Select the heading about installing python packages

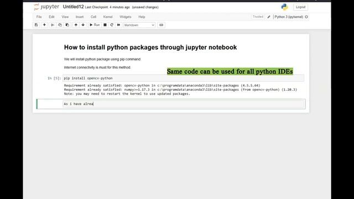(x=150, y=48)
